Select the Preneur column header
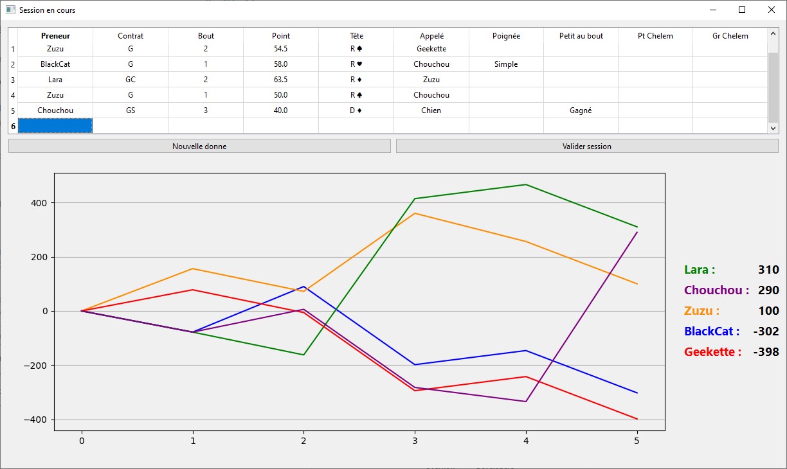Image resolution: width=787 pixels, height=469 pixels. [x=55, y=36]
